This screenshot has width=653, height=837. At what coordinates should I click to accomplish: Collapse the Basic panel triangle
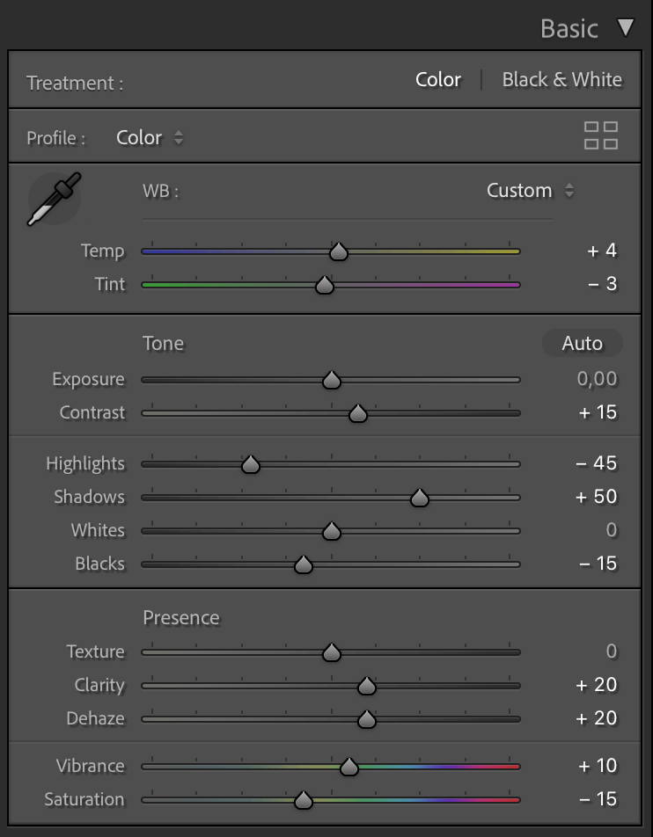click(x=625, y=27)
